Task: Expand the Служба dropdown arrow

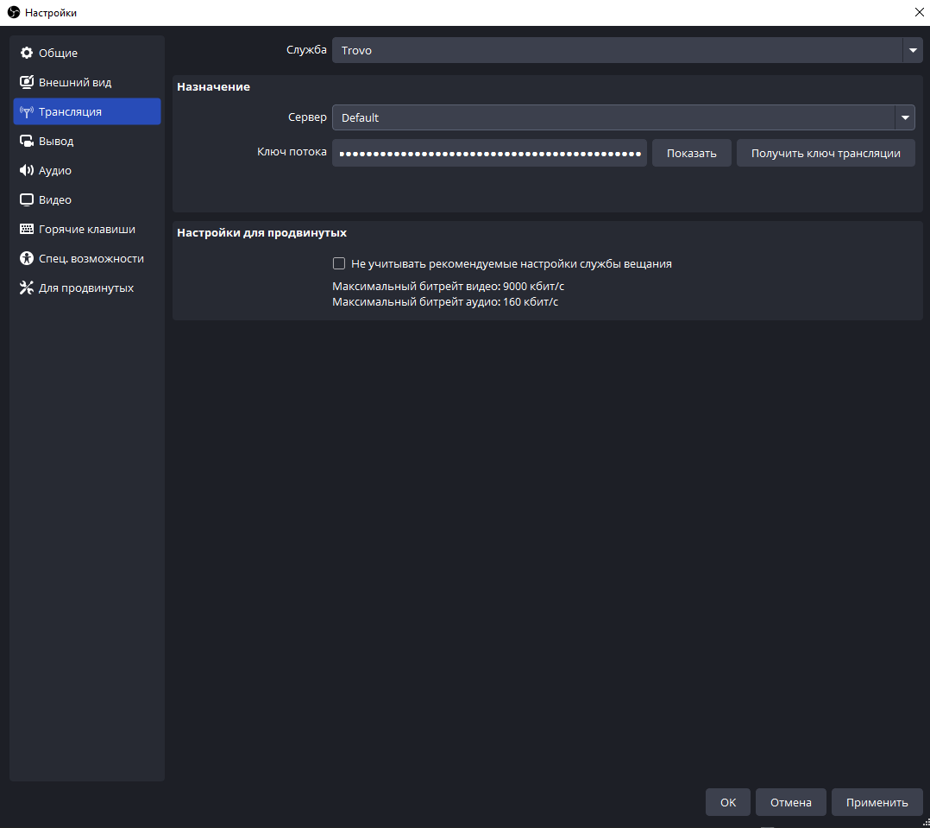Action: coord(913,51)
